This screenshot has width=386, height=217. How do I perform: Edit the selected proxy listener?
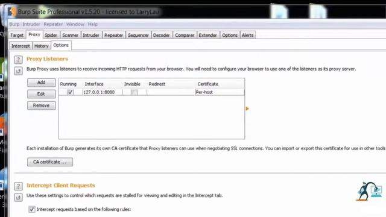tap(42, 94)
